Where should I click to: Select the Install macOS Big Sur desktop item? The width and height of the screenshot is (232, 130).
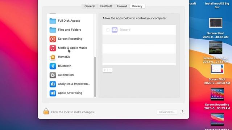217,5
